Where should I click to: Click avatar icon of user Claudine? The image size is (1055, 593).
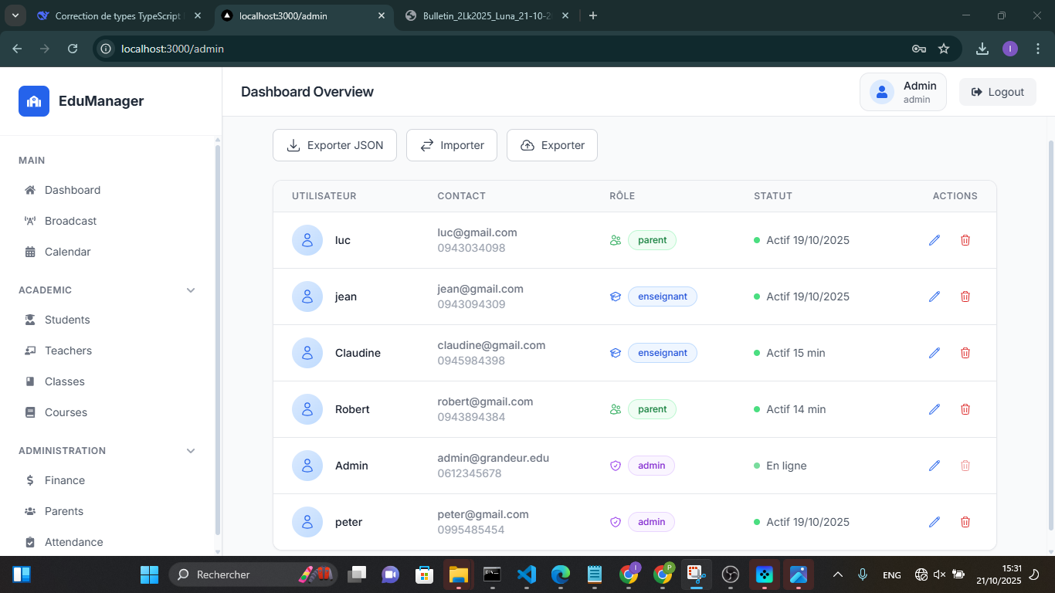pos(307,353)
